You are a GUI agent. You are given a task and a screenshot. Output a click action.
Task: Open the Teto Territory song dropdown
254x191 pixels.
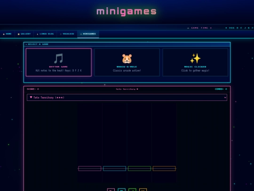click(x=127, y=98)
